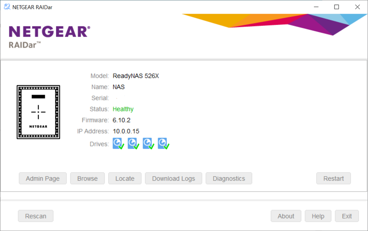The image size is (368, 231).
Task: Click Locate to identify the NAS
Action: point(125,178)
